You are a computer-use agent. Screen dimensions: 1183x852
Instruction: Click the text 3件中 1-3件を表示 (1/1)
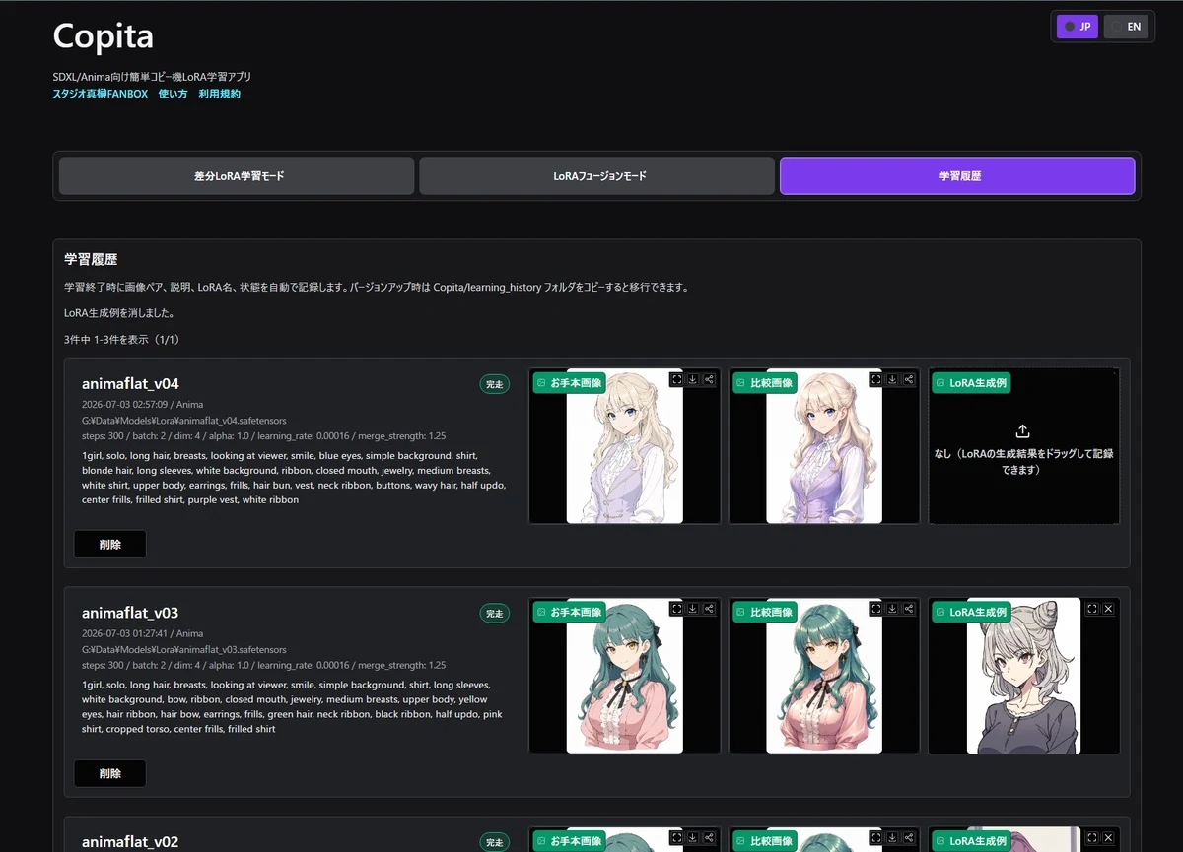121,339
